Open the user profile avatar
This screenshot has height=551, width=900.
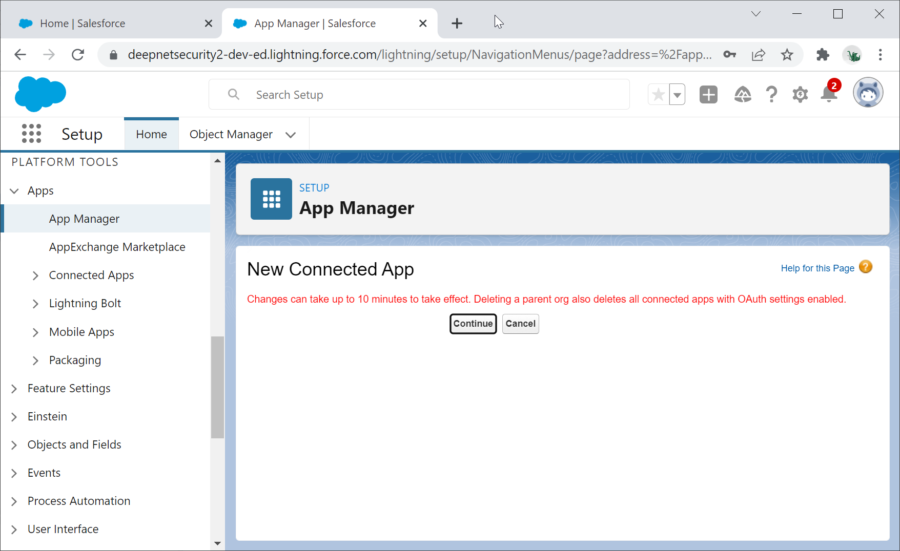pos(867,93)
